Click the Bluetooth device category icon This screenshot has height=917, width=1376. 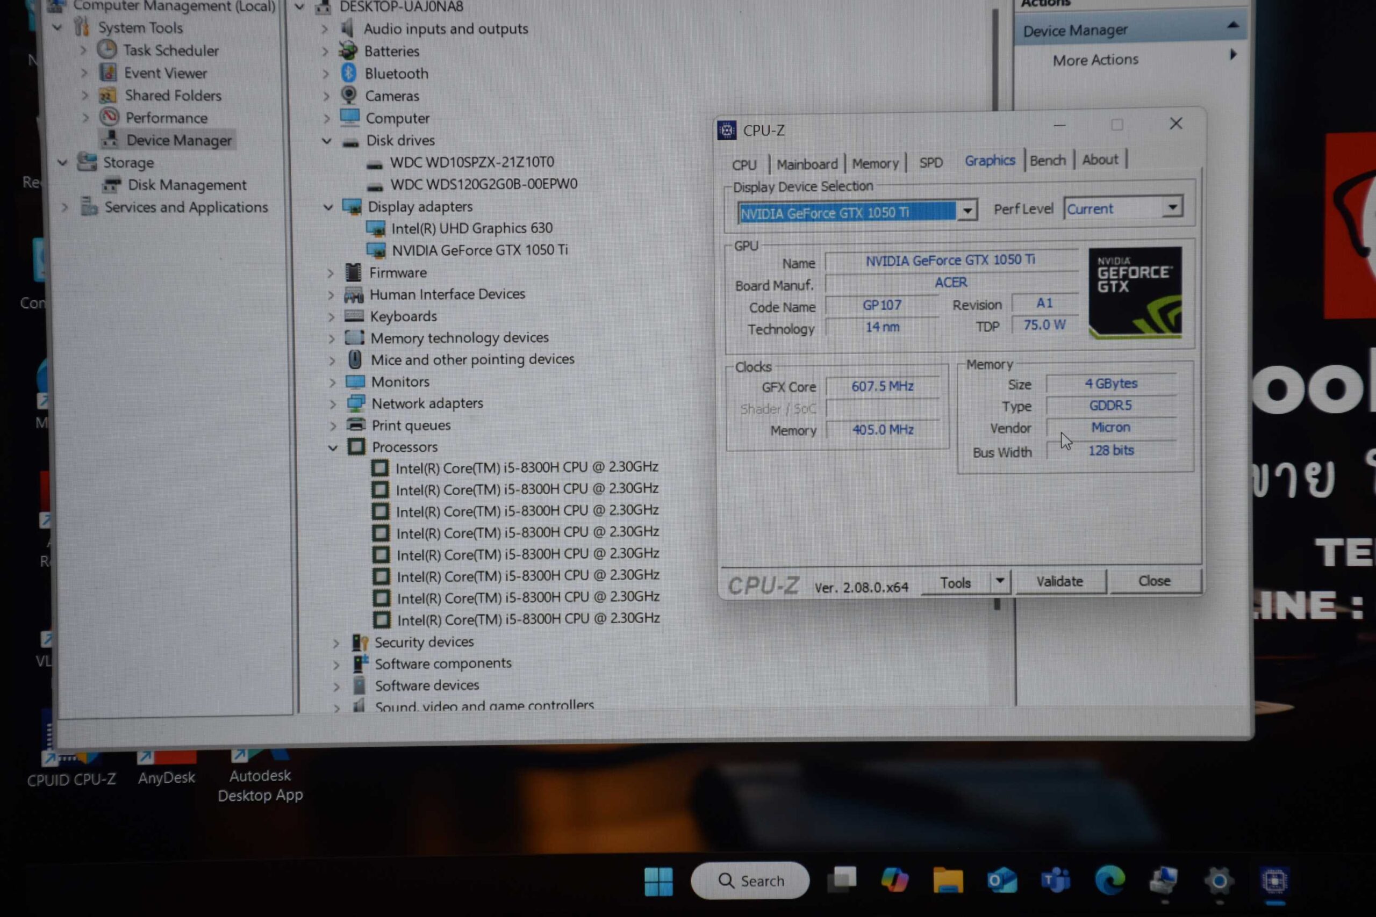pos(349,73)
